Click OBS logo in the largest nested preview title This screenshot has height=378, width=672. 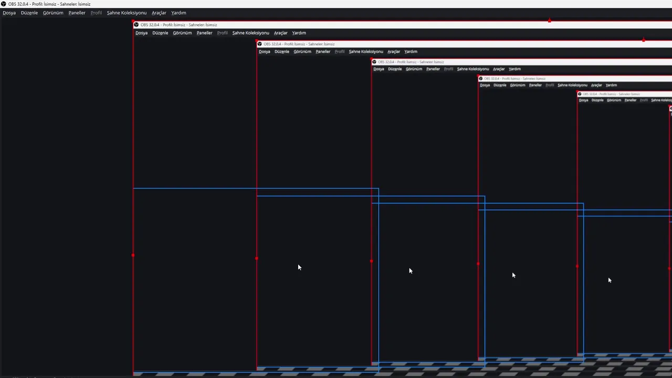(136, 25)
